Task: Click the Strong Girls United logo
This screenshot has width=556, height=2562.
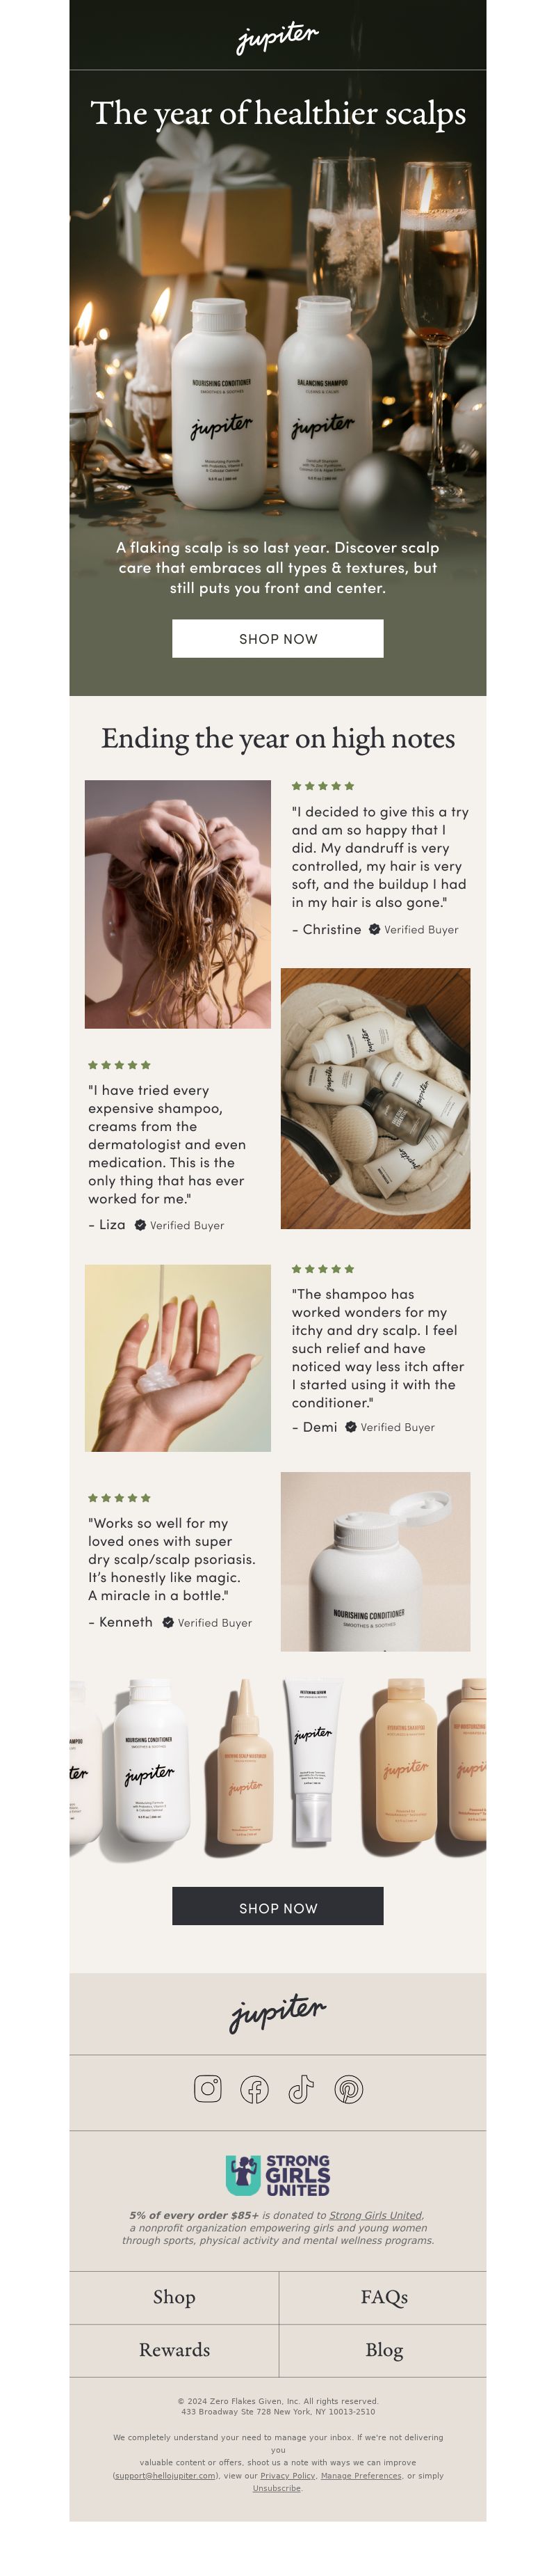Action: pyautogui.click(x=278, y=2175)
